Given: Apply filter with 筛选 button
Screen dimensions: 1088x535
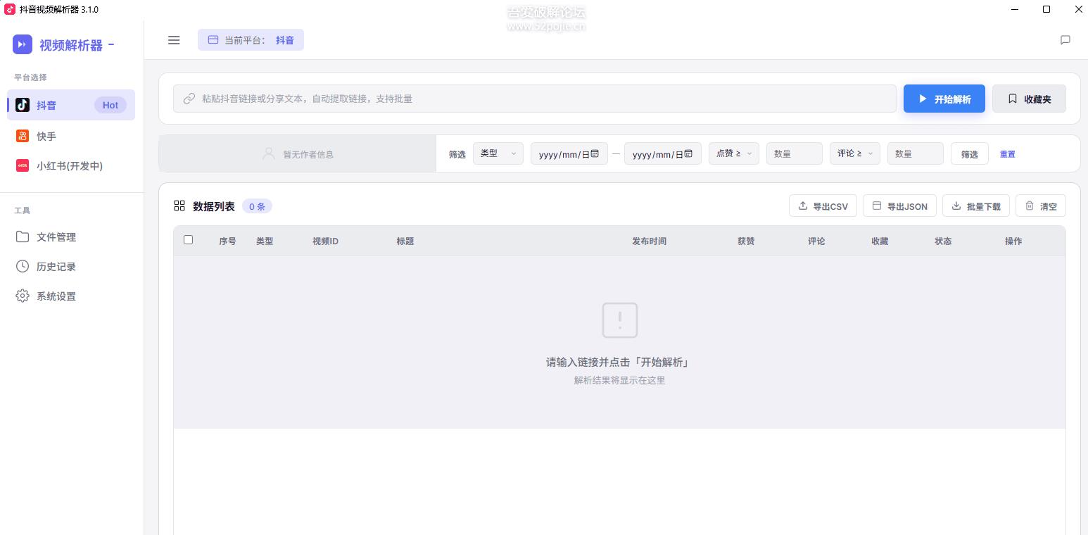Looking at the screenshot, I should tap(969, 153).
